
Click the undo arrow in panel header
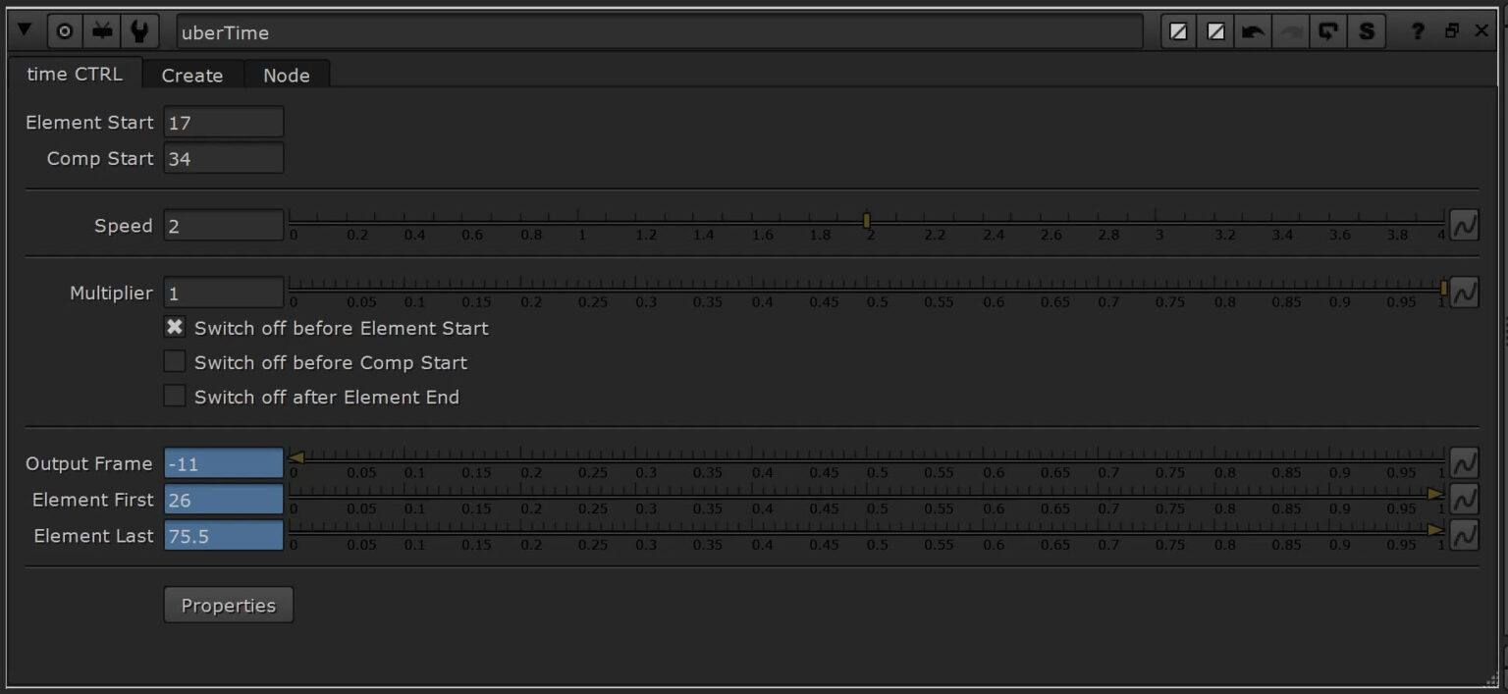[1253, 31]
